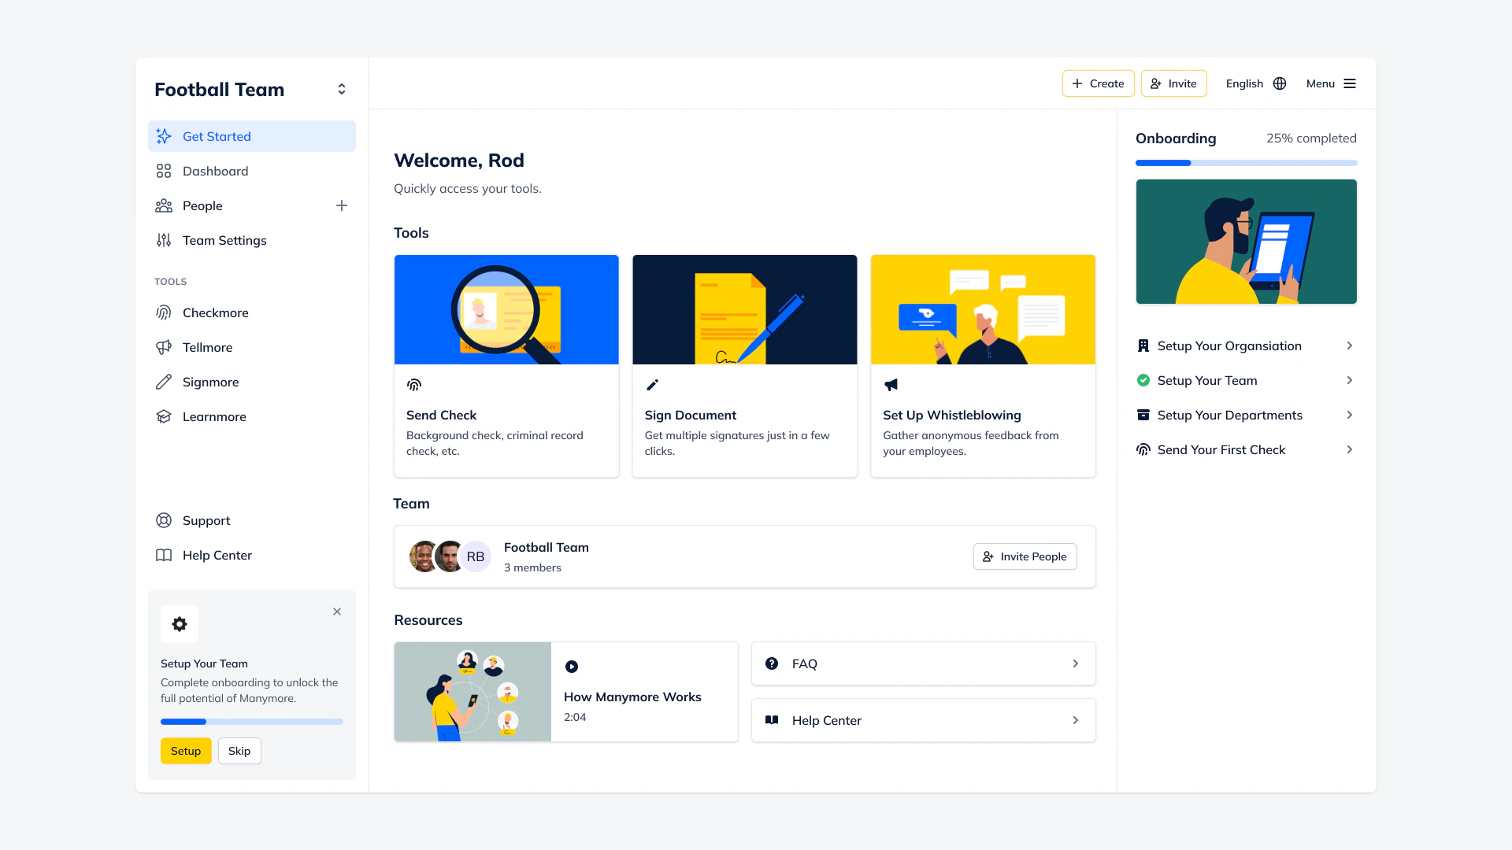Open the Menu dropdown label

[x=1321, y=83]
